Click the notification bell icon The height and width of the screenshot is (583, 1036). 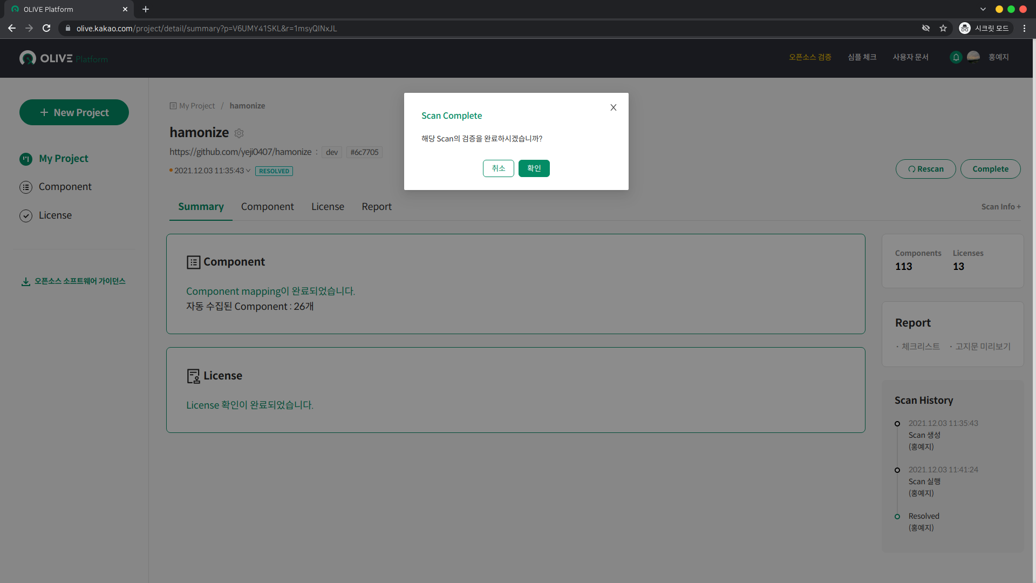pyautogui.click(x=956, y=57)
